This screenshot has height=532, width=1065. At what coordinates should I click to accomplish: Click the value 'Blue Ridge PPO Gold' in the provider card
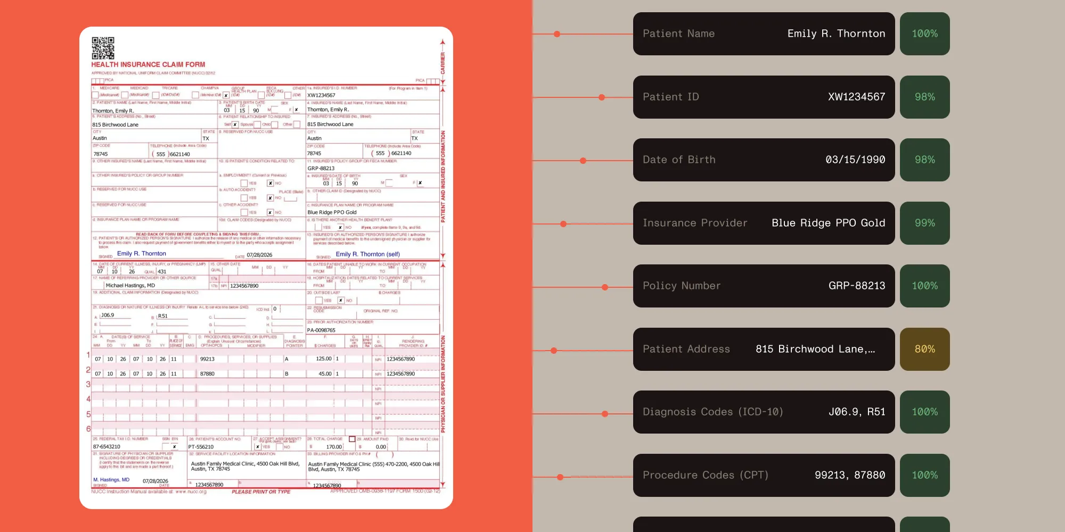(828, 223)
